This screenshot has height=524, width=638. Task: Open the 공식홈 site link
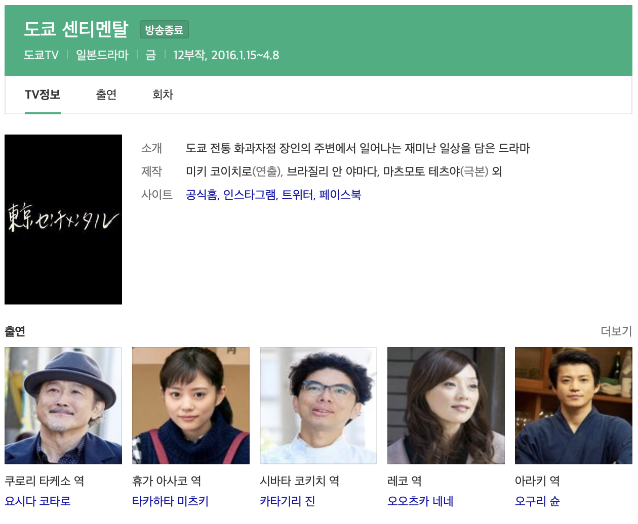click(202, 195)
